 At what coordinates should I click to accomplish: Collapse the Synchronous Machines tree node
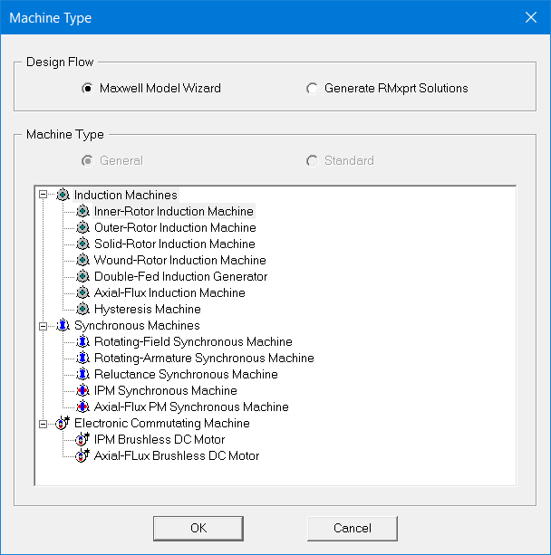[43, 326]
